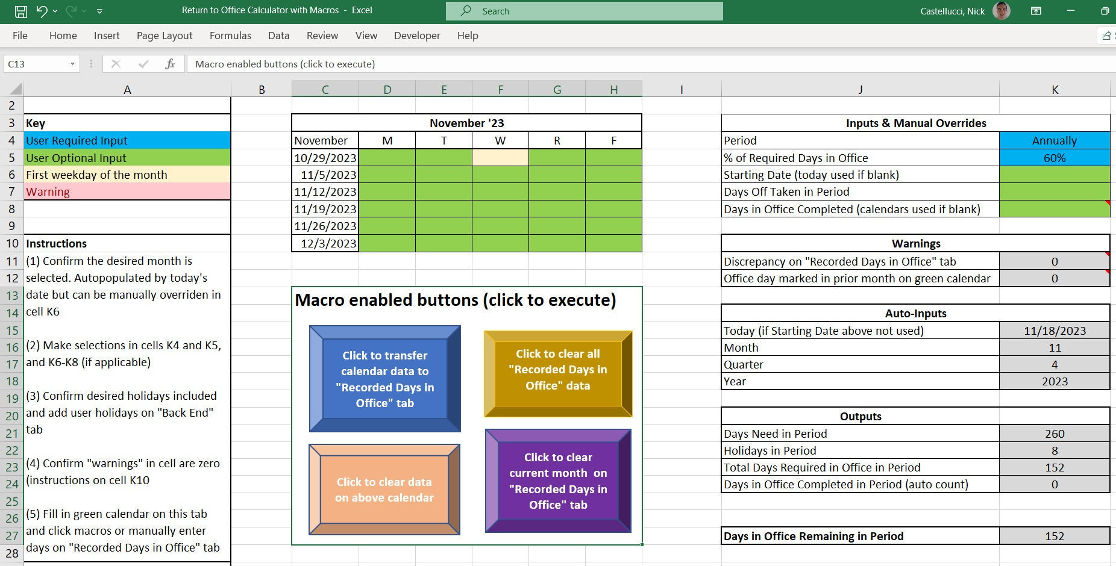The height and width of the screenshot is (566, 1116).
Task: Click the Insert Function fx icon
Action: 170,64
